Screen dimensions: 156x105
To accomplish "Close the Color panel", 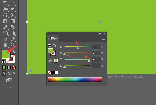I will click(105, 34).
